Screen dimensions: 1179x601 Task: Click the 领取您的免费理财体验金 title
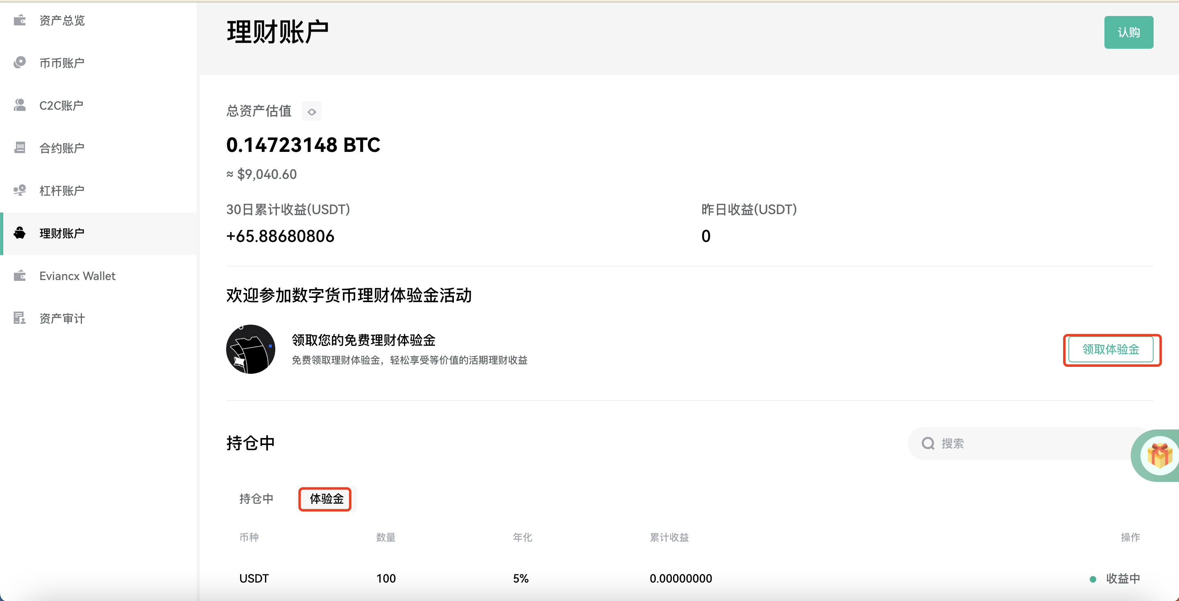(363, 340)
